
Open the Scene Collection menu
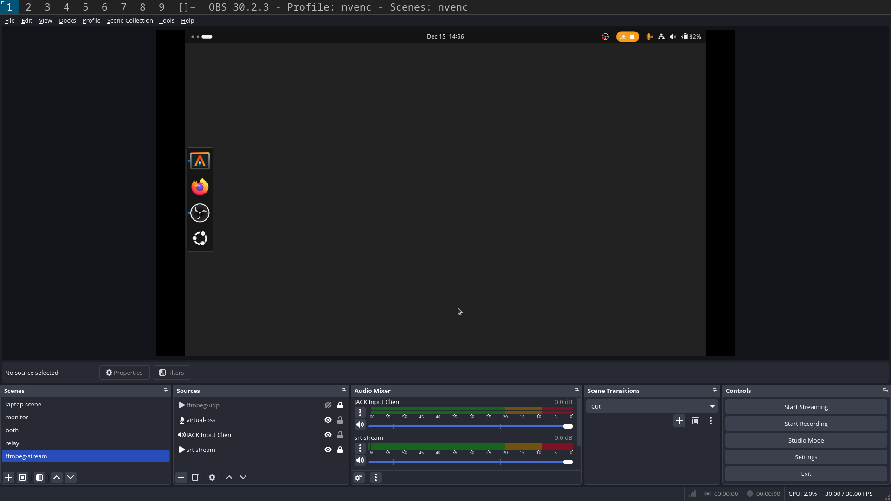(130, 20)
